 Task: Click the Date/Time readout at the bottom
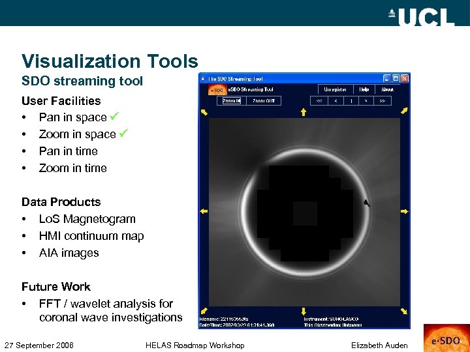coord(237,325)
